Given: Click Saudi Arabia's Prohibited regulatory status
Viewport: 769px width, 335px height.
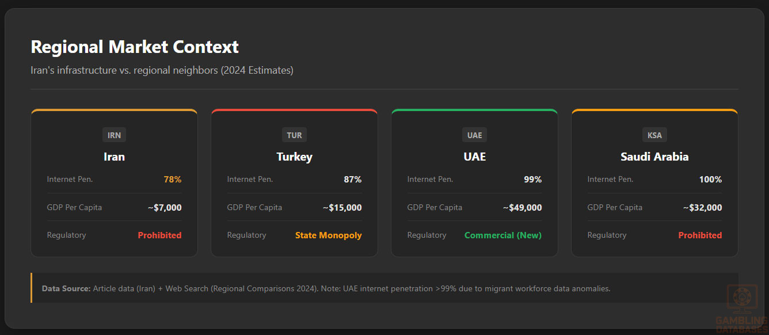Looking at the screenshot, I should pyautogui.click(x=699, y=235).
